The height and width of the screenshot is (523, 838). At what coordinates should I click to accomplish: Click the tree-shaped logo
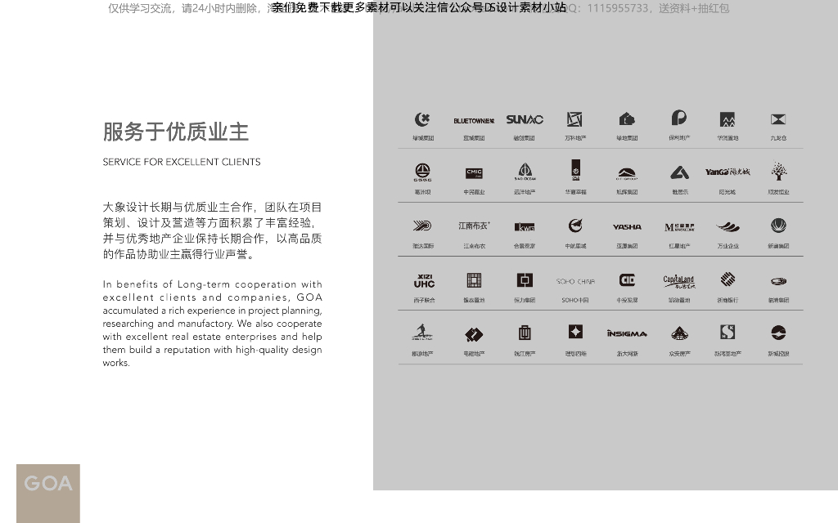coord(779,171)
